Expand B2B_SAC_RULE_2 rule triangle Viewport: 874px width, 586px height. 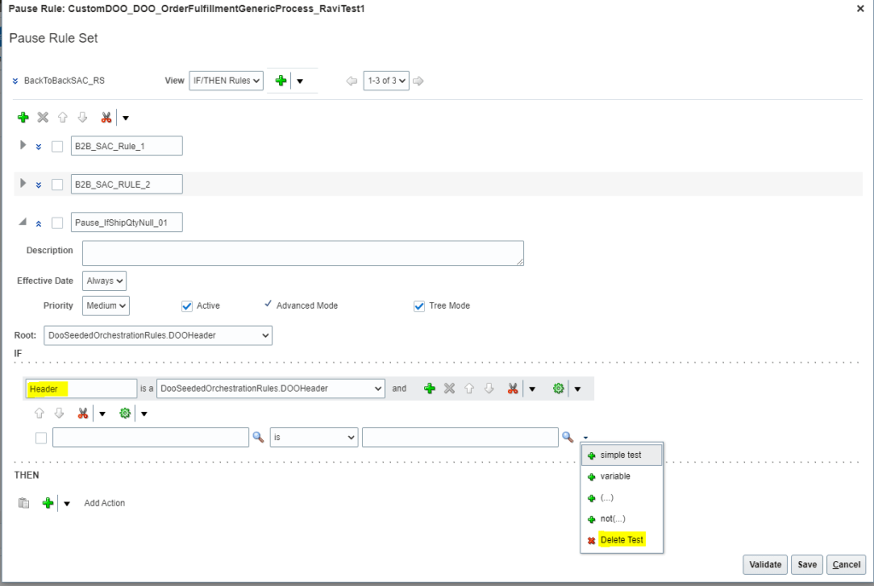pos(23,183)
